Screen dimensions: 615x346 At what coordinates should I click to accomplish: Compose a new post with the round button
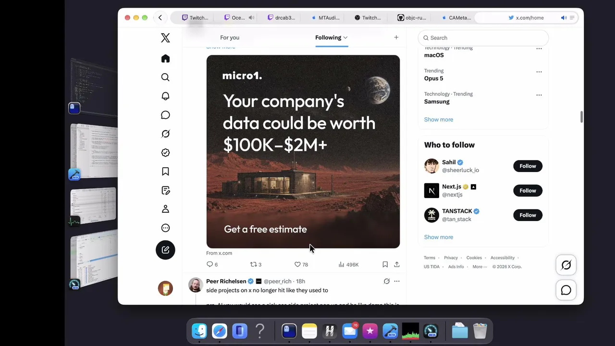click(x=165, y=250)
